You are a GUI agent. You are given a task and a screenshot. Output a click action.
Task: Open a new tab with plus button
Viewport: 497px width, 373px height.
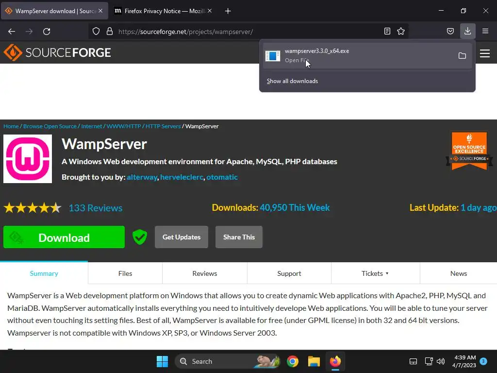(228, 11)
